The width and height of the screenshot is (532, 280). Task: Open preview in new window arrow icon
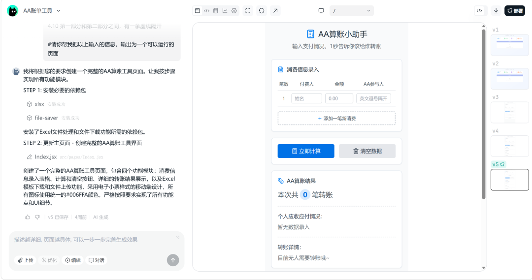click(275, 11)
